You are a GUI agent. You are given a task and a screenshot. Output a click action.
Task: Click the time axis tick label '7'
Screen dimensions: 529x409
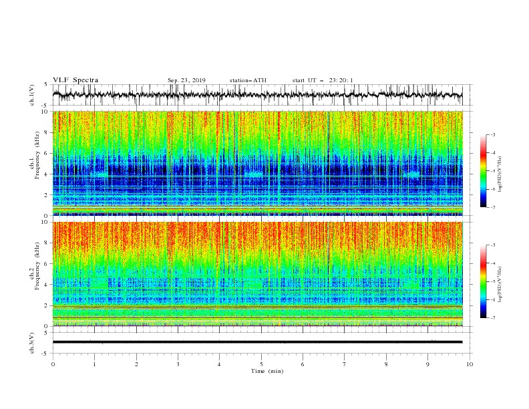click(x=345, y=364)
